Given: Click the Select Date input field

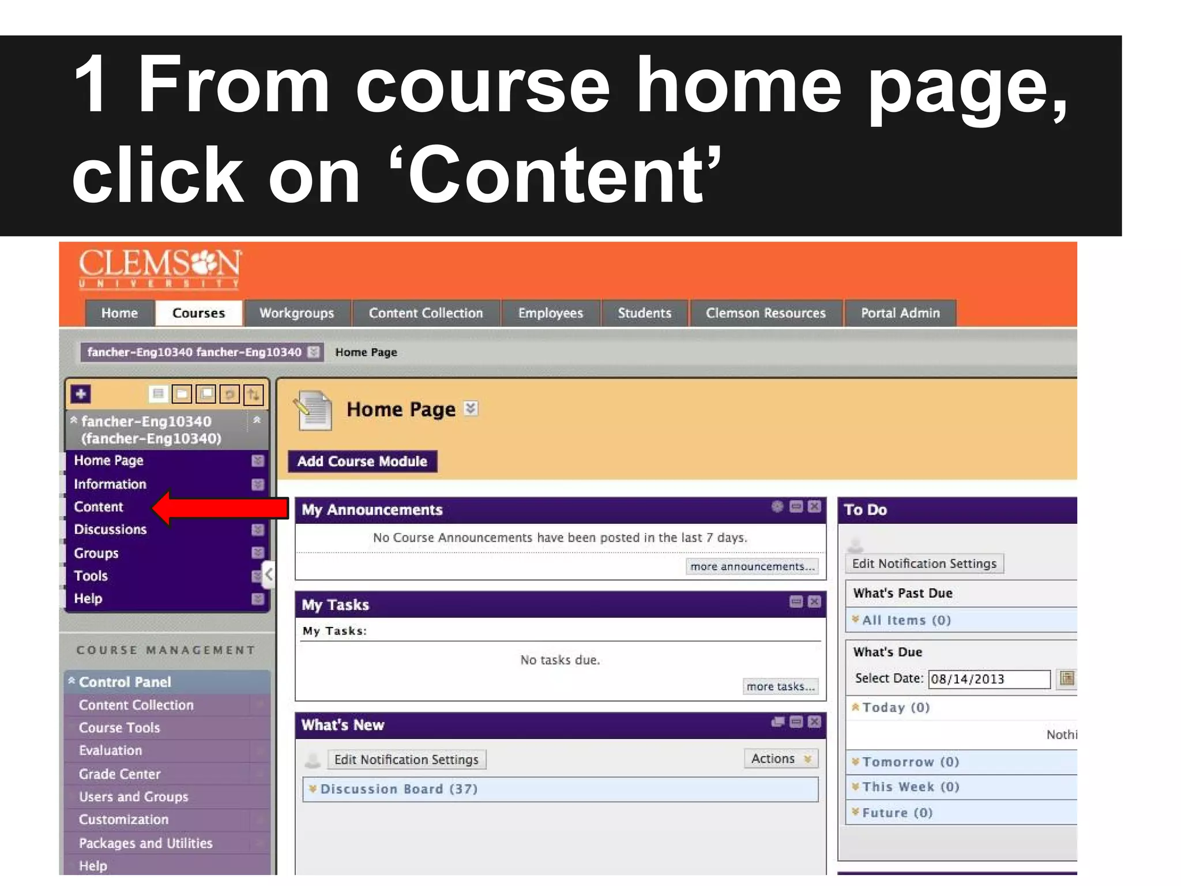Looking at the screenshot, I should 988,679.
